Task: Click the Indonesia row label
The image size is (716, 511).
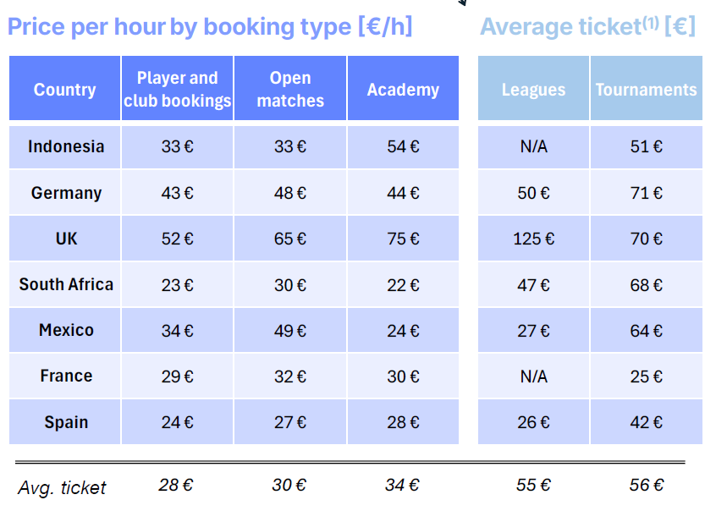Action: (66, 146)
